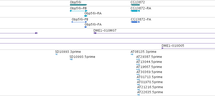Screen dimensions: 215x96
Task: Click the Obp56i-PA protein glyph
Action: click(x=86, y=27)
